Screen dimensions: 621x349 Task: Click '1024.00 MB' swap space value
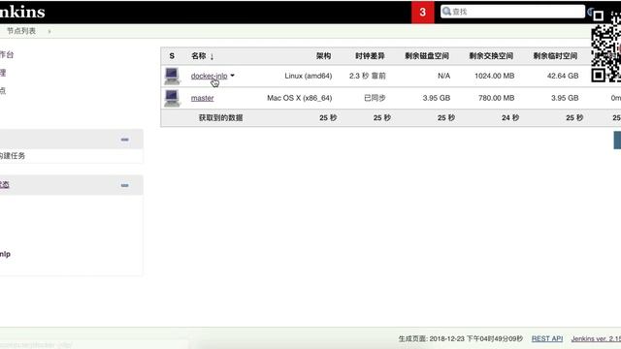pyautogui.click(x=494, y=76)
